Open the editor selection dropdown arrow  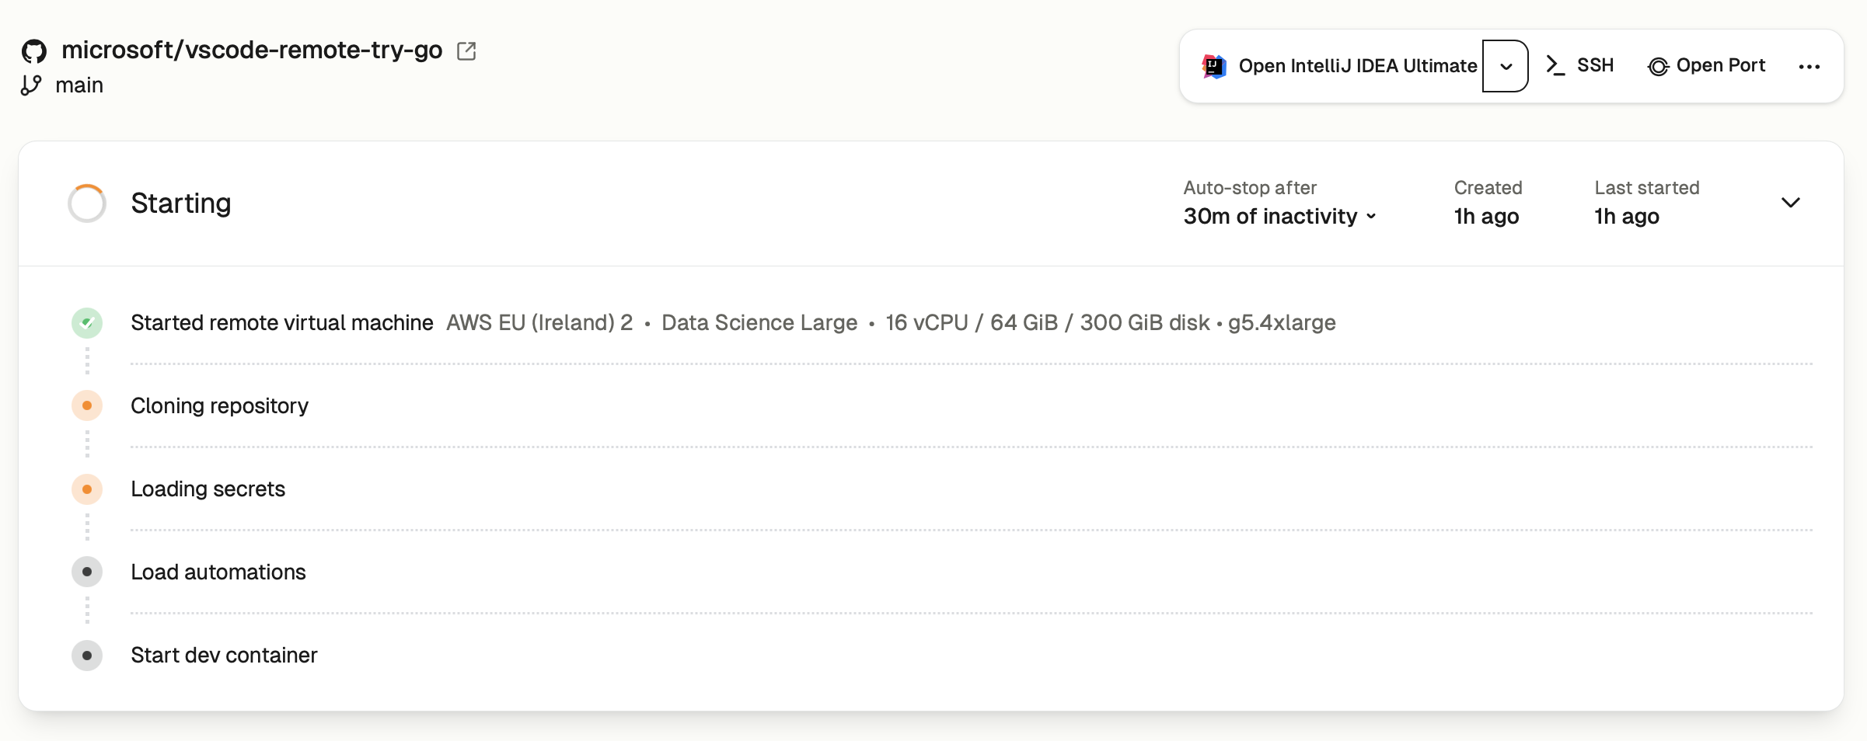click(x=1506, y=66)
